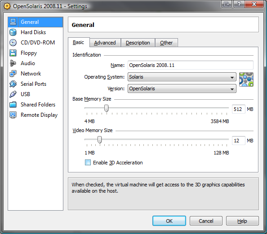267x234 pixels.
Task: Click the 3D graphics capabilities help text
Action: (x=158, y=188)
